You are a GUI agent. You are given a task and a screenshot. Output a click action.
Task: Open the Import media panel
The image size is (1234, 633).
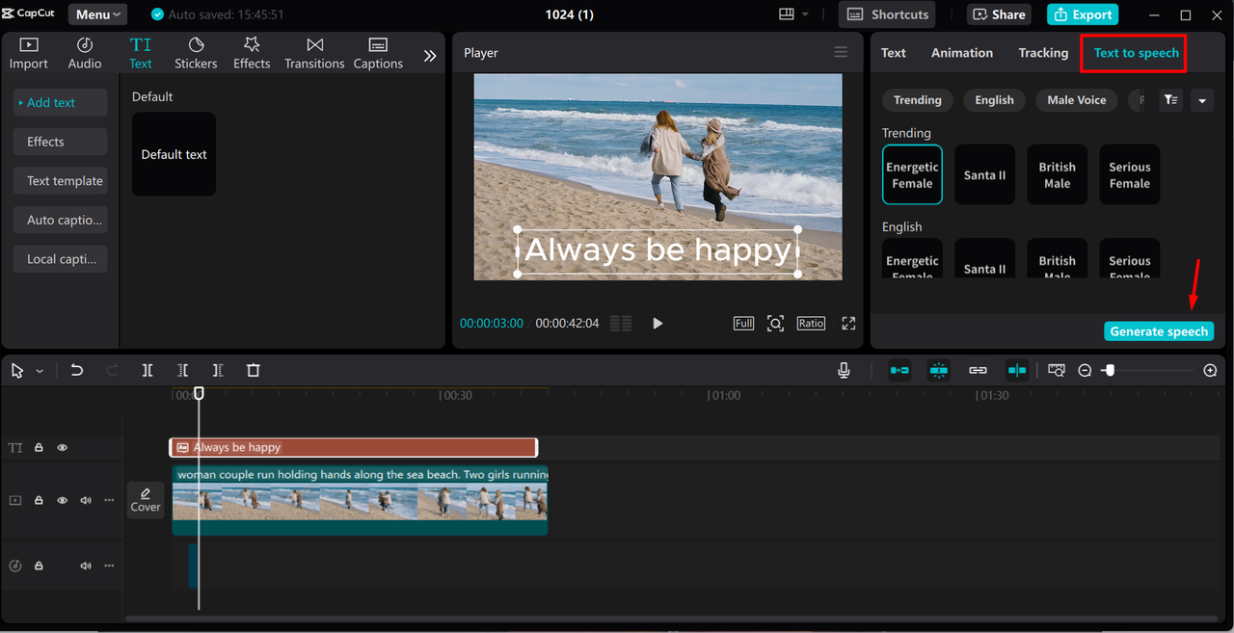(x=29, y=54)
